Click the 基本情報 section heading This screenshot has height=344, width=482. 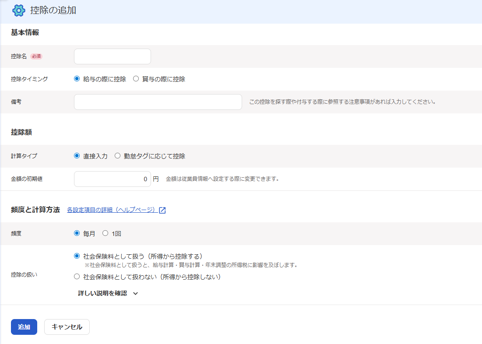(x=25, y=32)
